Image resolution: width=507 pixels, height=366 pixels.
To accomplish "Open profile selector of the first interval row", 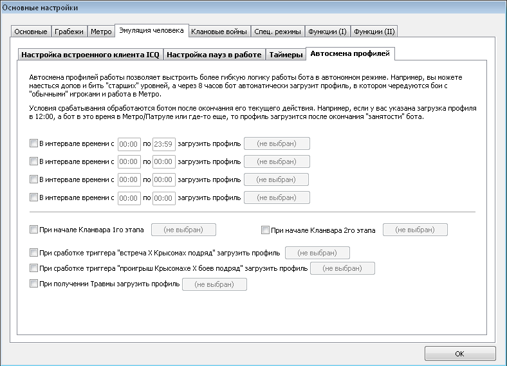I will 277,143.
